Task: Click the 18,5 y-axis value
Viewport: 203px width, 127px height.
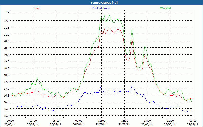Action: 6,68
